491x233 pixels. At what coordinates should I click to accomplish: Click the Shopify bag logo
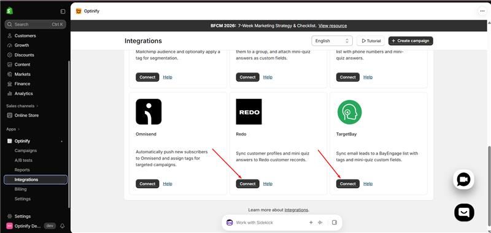click(9, 11)
